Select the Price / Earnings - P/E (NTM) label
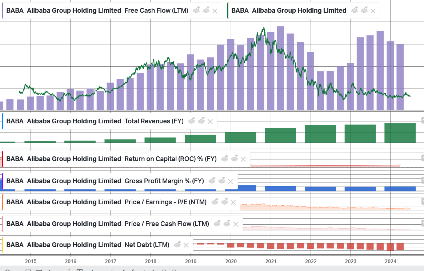424x271 pixels. [x=107, y=202]
